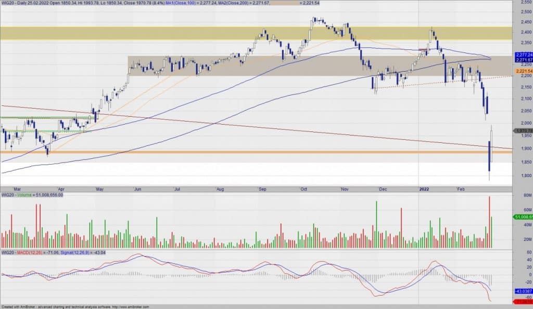Click the red MACD value tag
Viewport: 533px width, 309px height.
(523, 301)
